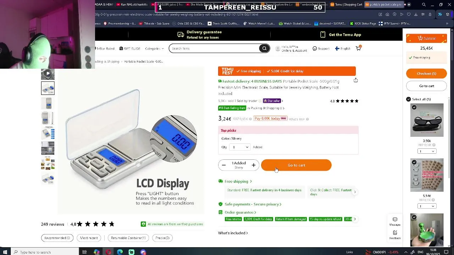
Task: Open Support from the header
Action: (321, 49)
